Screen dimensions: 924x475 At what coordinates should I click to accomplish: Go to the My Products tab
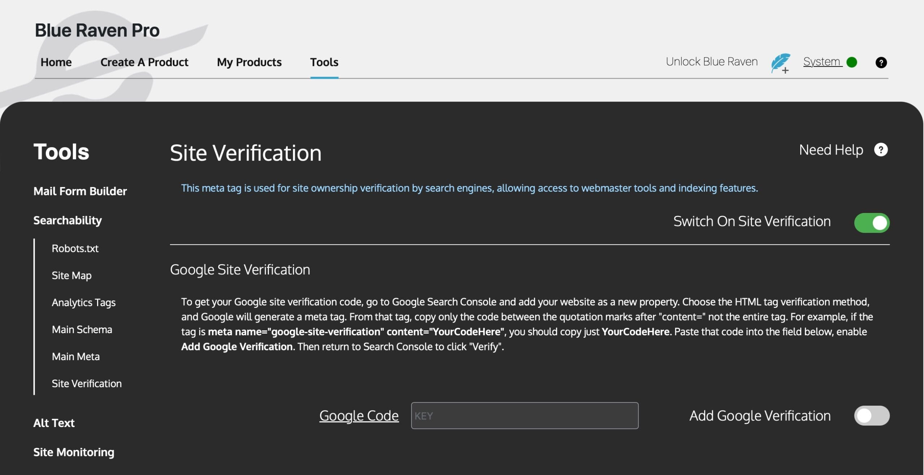pos(249,62)
